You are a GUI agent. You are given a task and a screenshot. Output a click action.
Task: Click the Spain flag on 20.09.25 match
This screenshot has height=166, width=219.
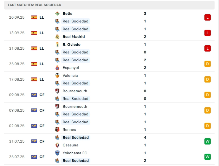pos(34,17)
